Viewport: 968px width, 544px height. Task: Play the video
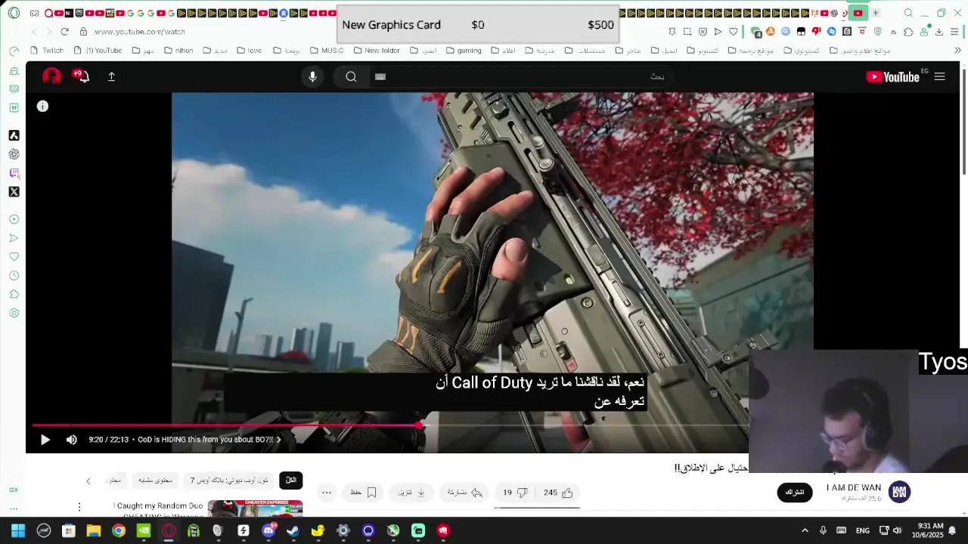tap(45, 440)
